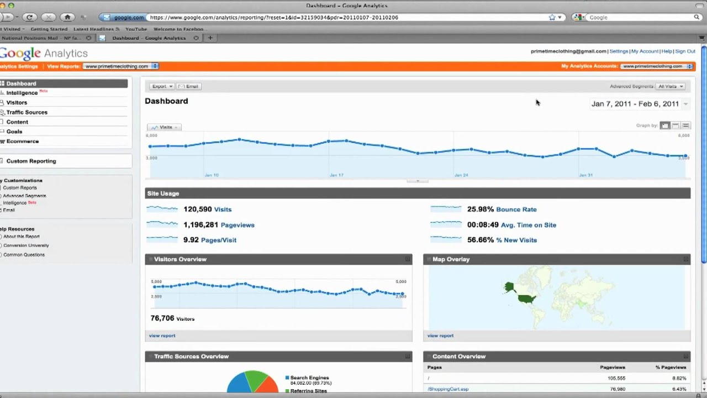Click the Google search engine icon

[578, 17]
